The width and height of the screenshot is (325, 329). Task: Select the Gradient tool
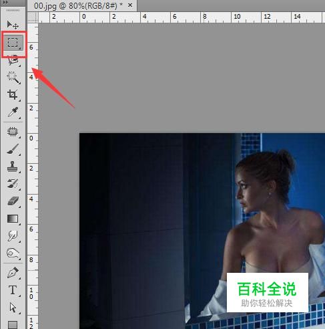[x=13, y=219]
